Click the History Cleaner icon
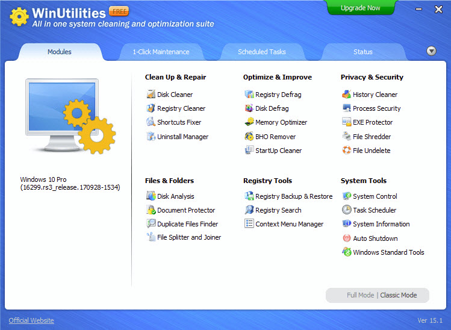Screen dimensions: 451x330 click(x=347, y=94)
